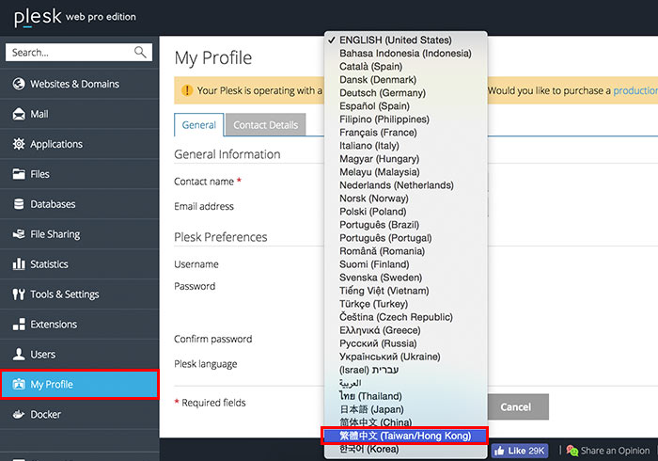
Task: Select Català (Spain) language option
Action: click(x=405, y=67)
